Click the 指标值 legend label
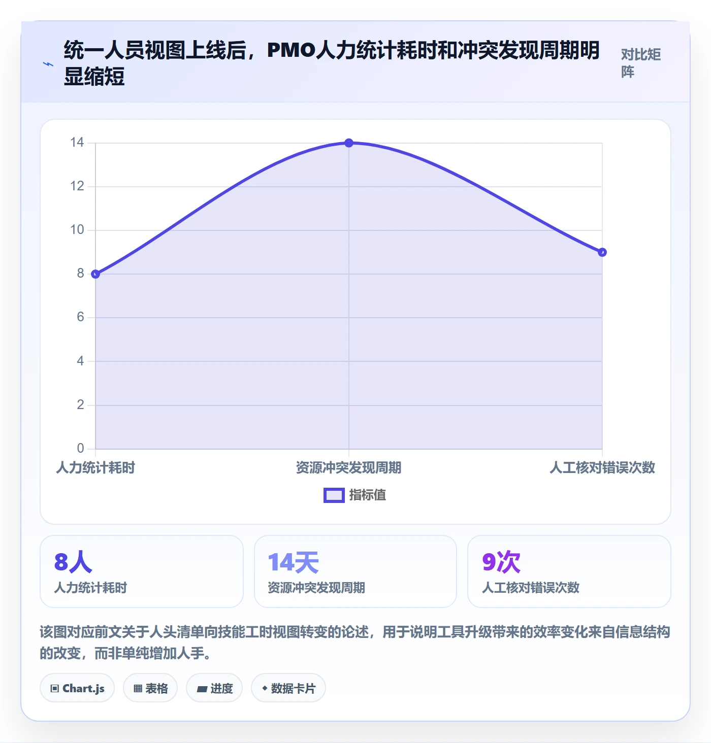This screenshot has height=743, width=711. (x=368, y=495)
